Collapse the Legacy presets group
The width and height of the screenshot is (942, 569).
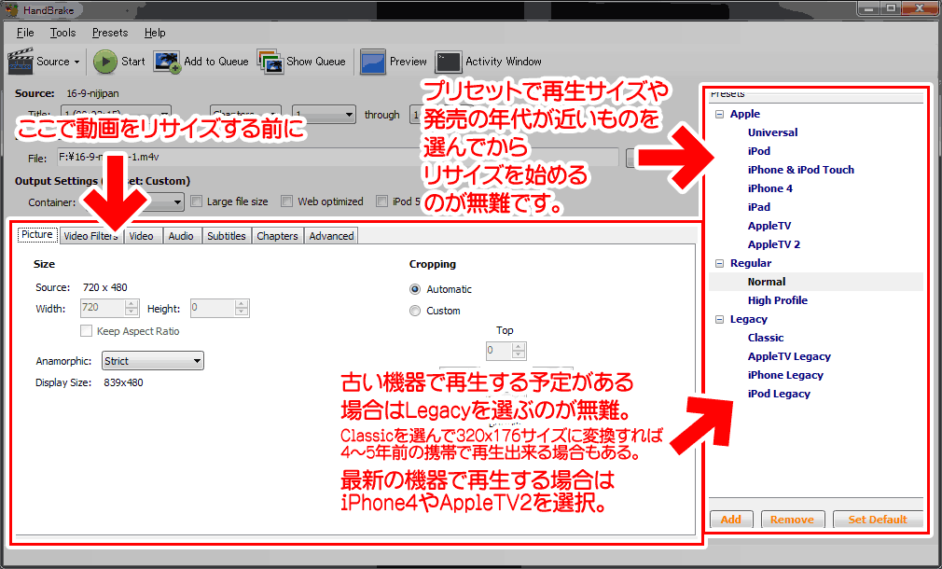coord(720,320)
